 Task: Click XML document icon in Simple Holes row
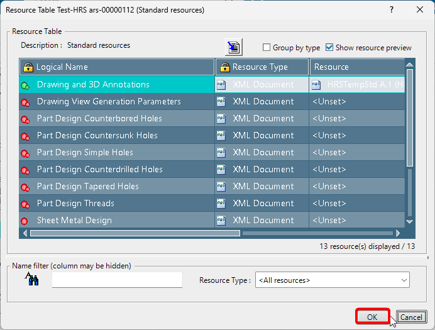221,152
